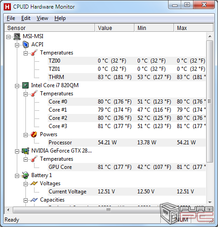Viewport: 218px width, 227px height.
Task: Click the Battery 1 icon
Action: point(25,175)
